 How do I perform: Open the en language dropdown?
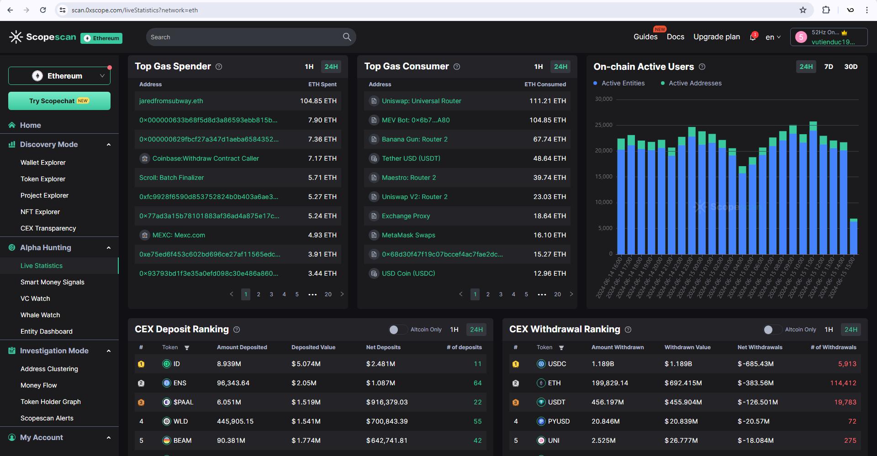[773, 37]
